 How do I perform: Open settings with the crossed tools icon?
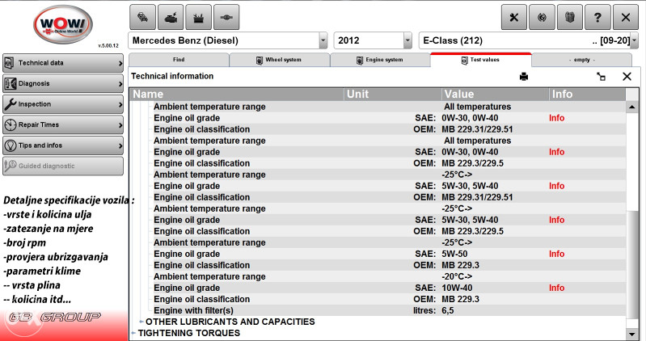click(x=513, y=17)
